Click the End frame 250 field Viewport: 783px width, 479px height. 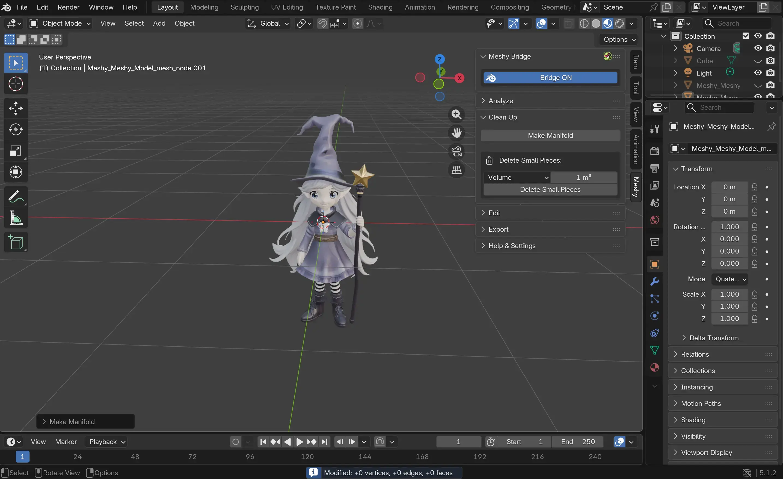click(x=578, y=442)
